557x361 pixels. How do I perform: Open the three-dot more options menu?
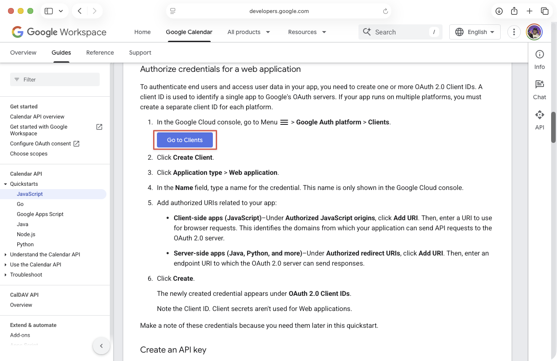click(514, 32)
